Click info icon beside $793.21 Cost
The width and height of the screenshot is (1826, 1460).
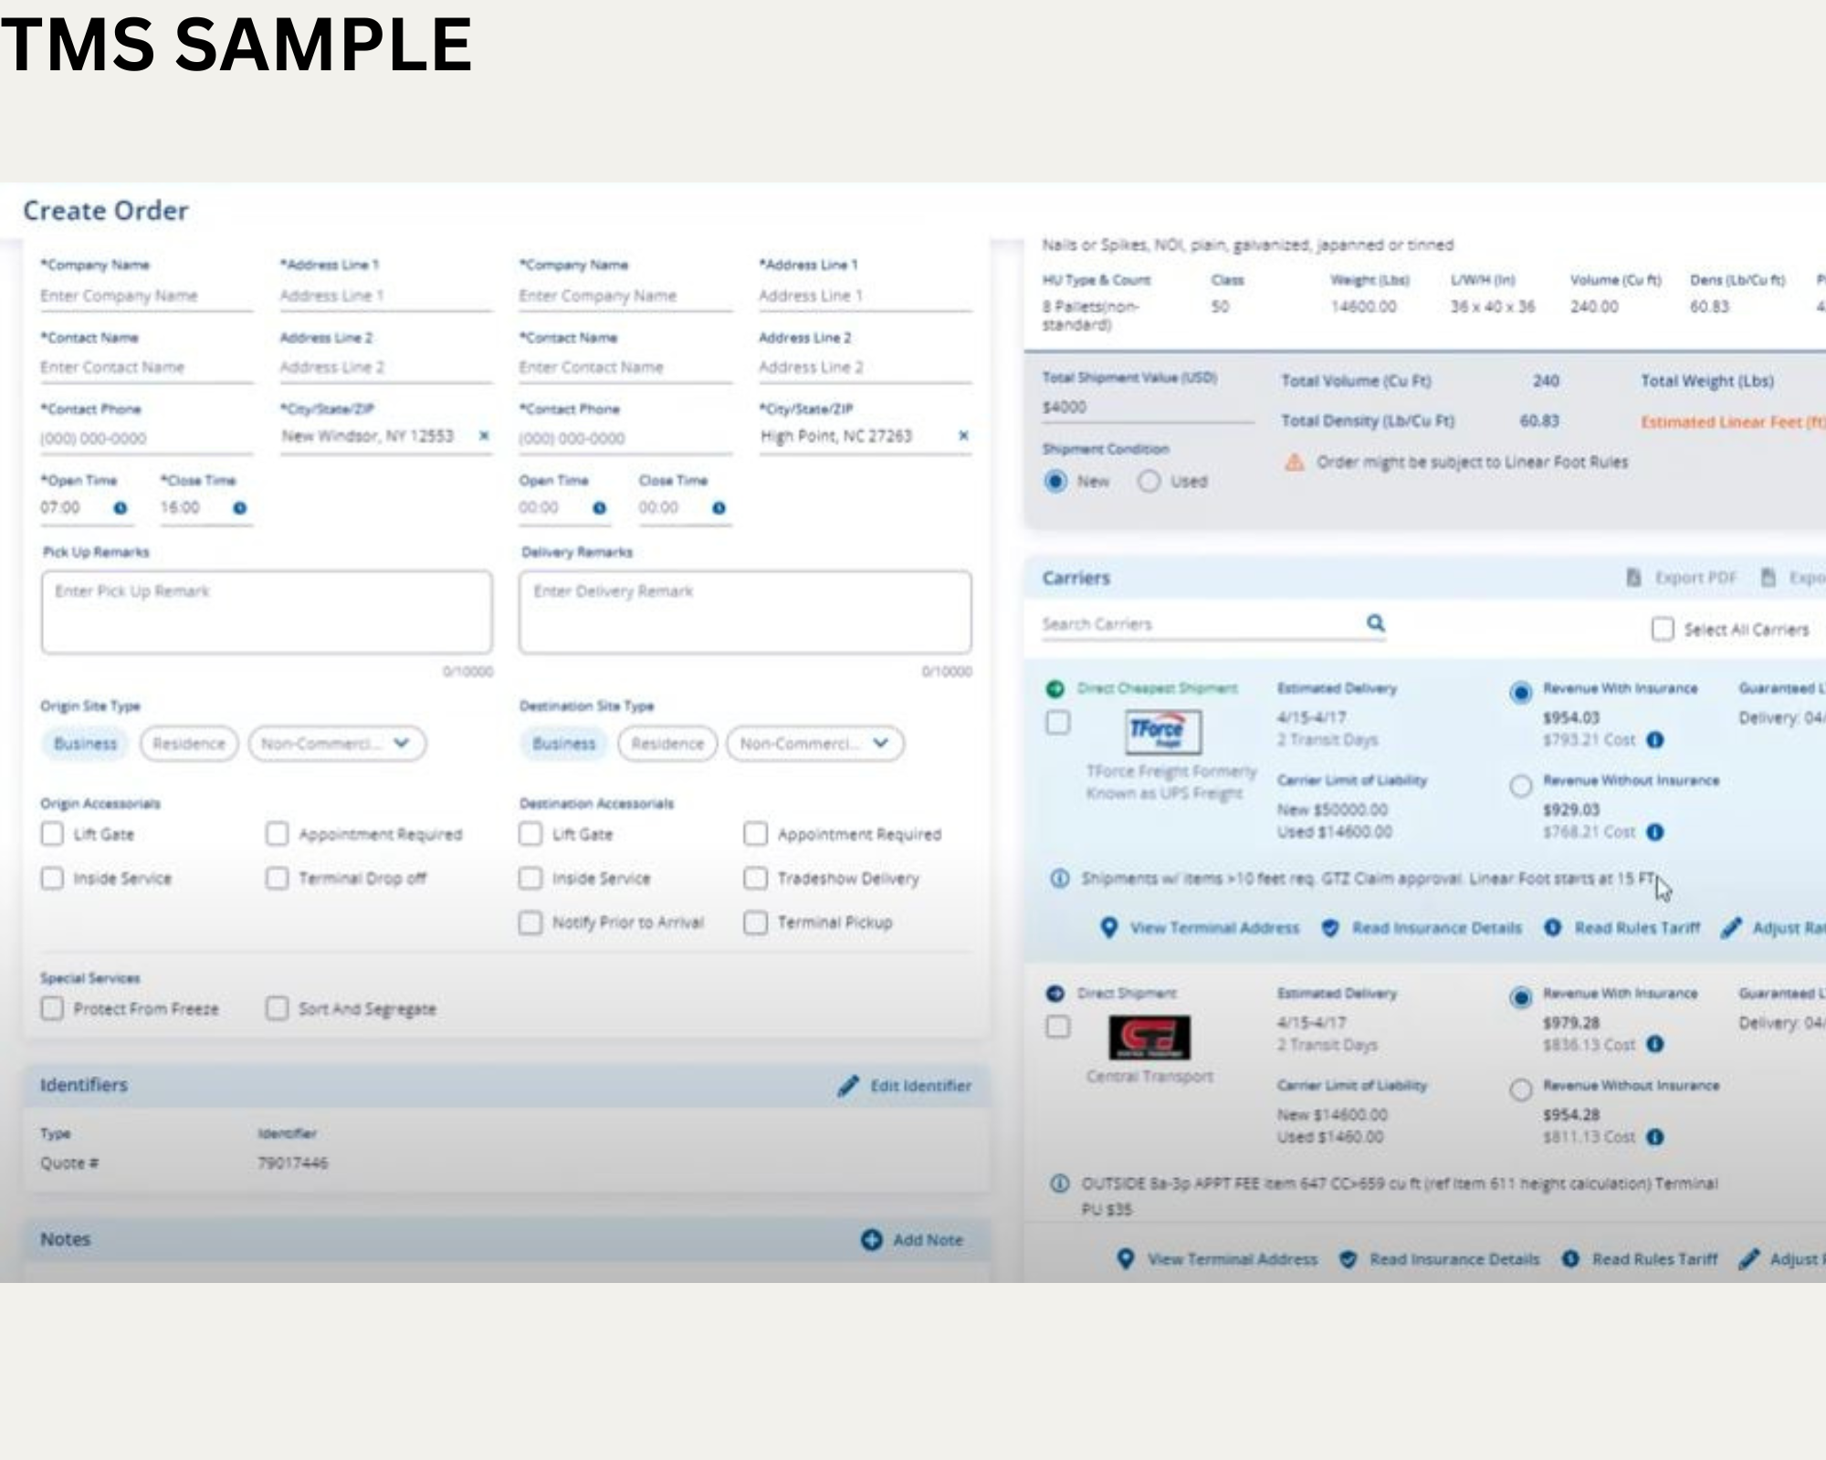click(x=1655, y=740)
